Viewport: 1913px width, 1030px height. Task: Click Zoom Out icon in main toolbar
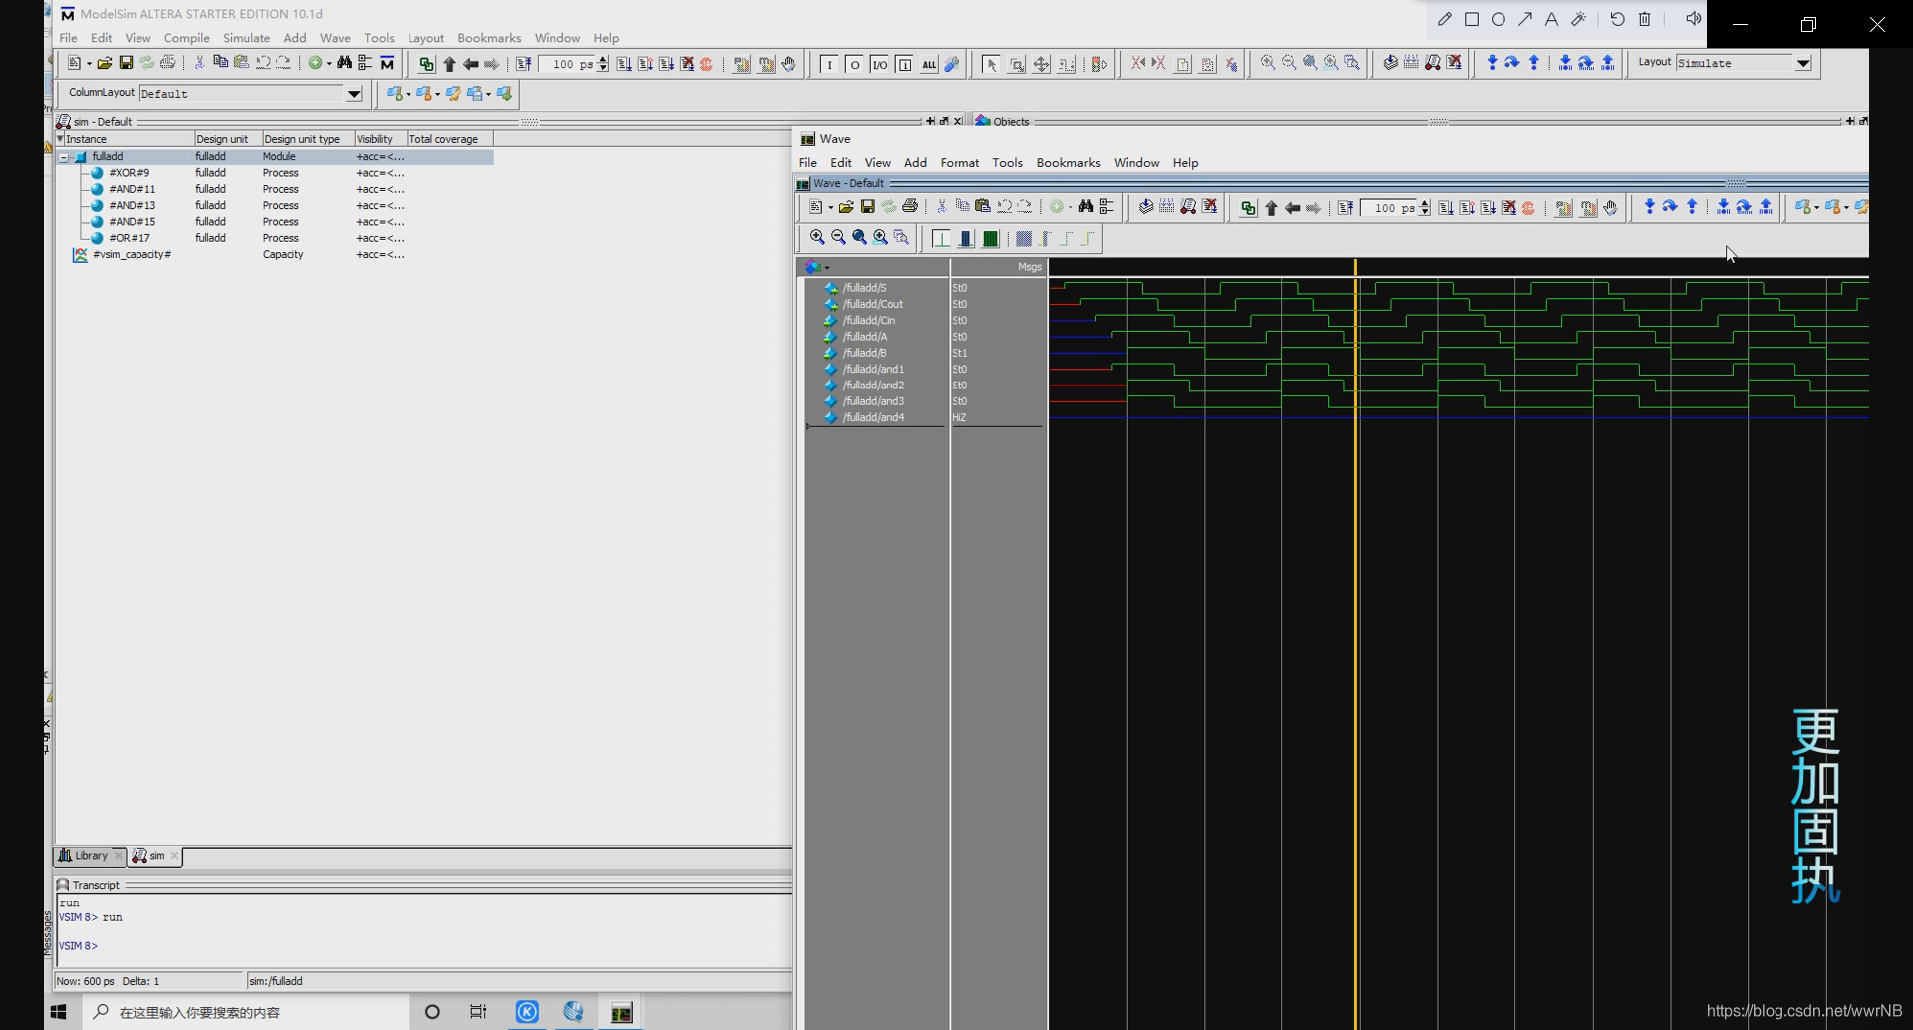click(1289, 63)
